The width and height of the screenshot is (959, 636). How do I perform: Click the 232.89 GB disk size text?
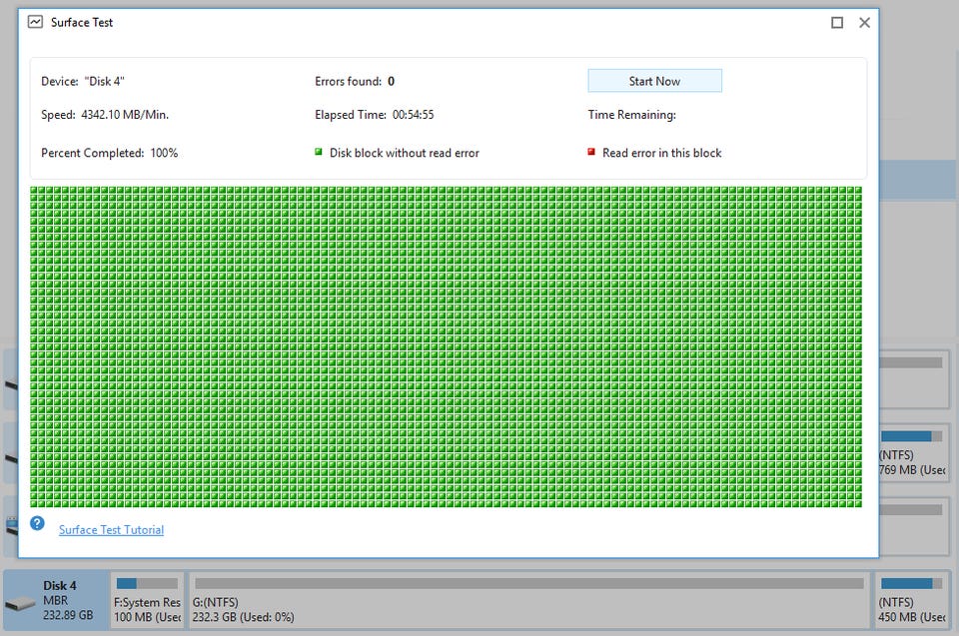pyautogui.click(x=68, y=615)
